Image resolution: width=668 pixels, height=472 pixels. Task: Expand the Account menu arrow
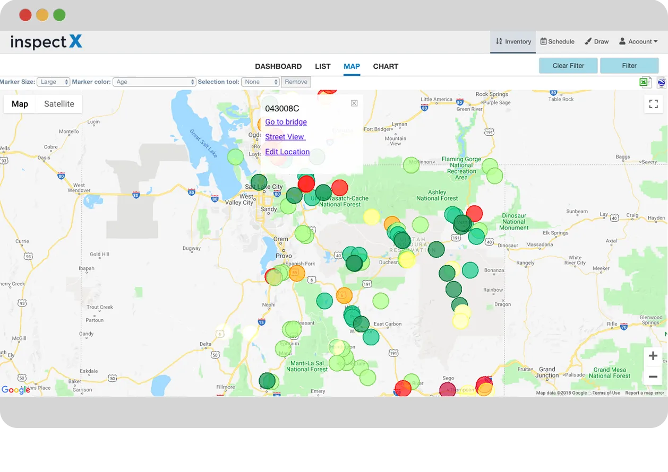656,41
